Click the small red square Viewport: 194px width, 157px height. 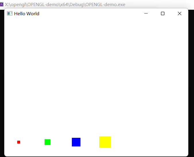click(19, 142)
